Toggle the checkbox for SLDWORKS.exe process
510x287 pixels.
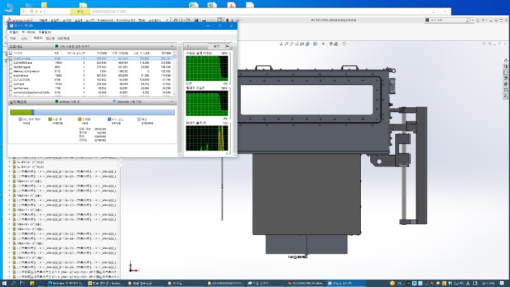(x=11, y=63)
